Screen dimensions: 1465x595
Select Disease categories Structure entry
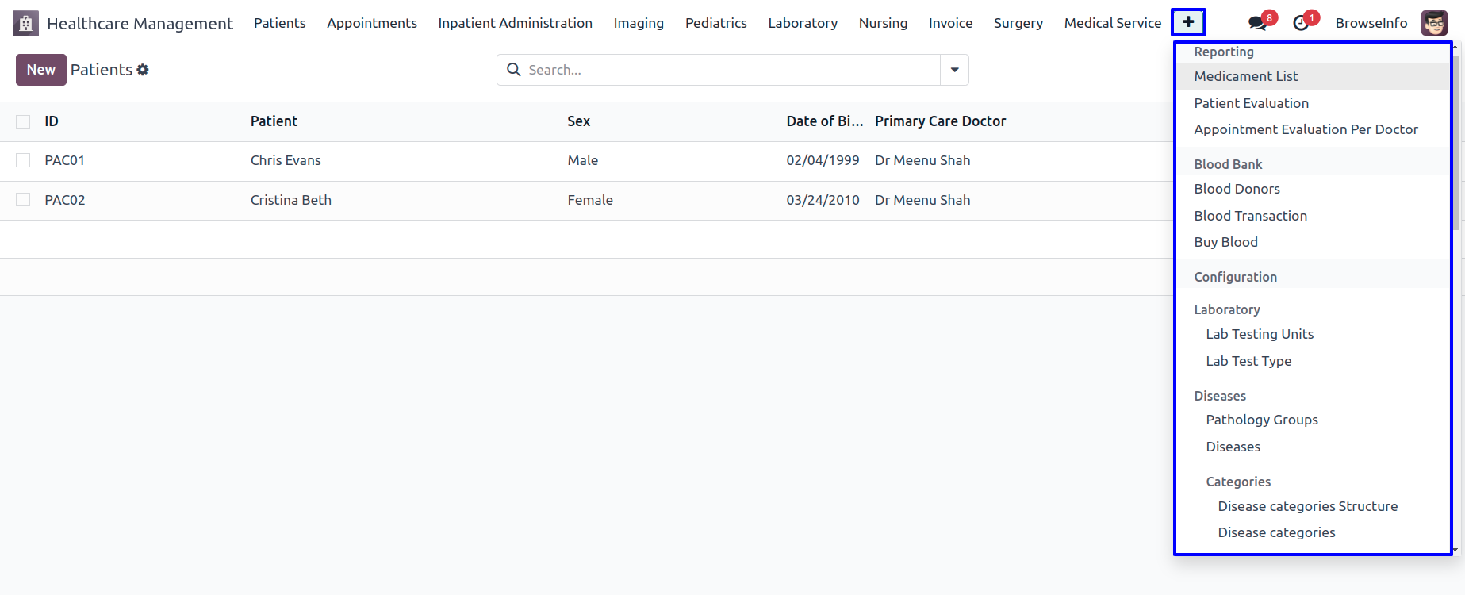pos(1312,506)
